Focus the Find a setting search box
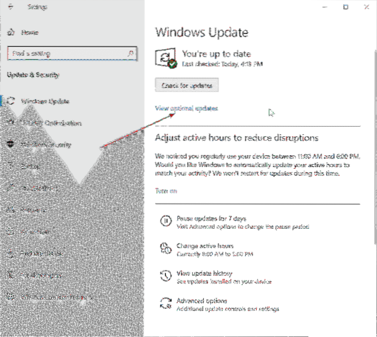This screenshot has height=337, width=377. 72,53
